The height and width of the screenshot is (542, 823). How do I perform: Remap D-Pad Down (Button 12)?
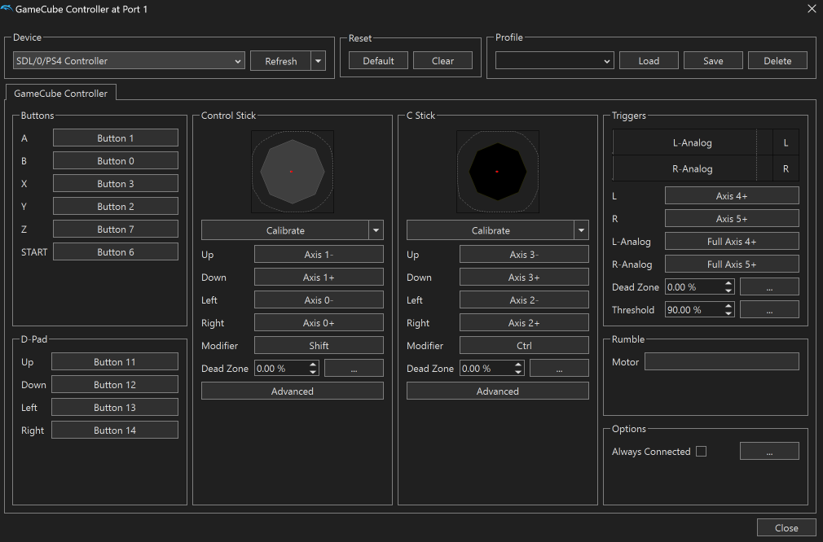pyautogui.click(x=114, y=385)
